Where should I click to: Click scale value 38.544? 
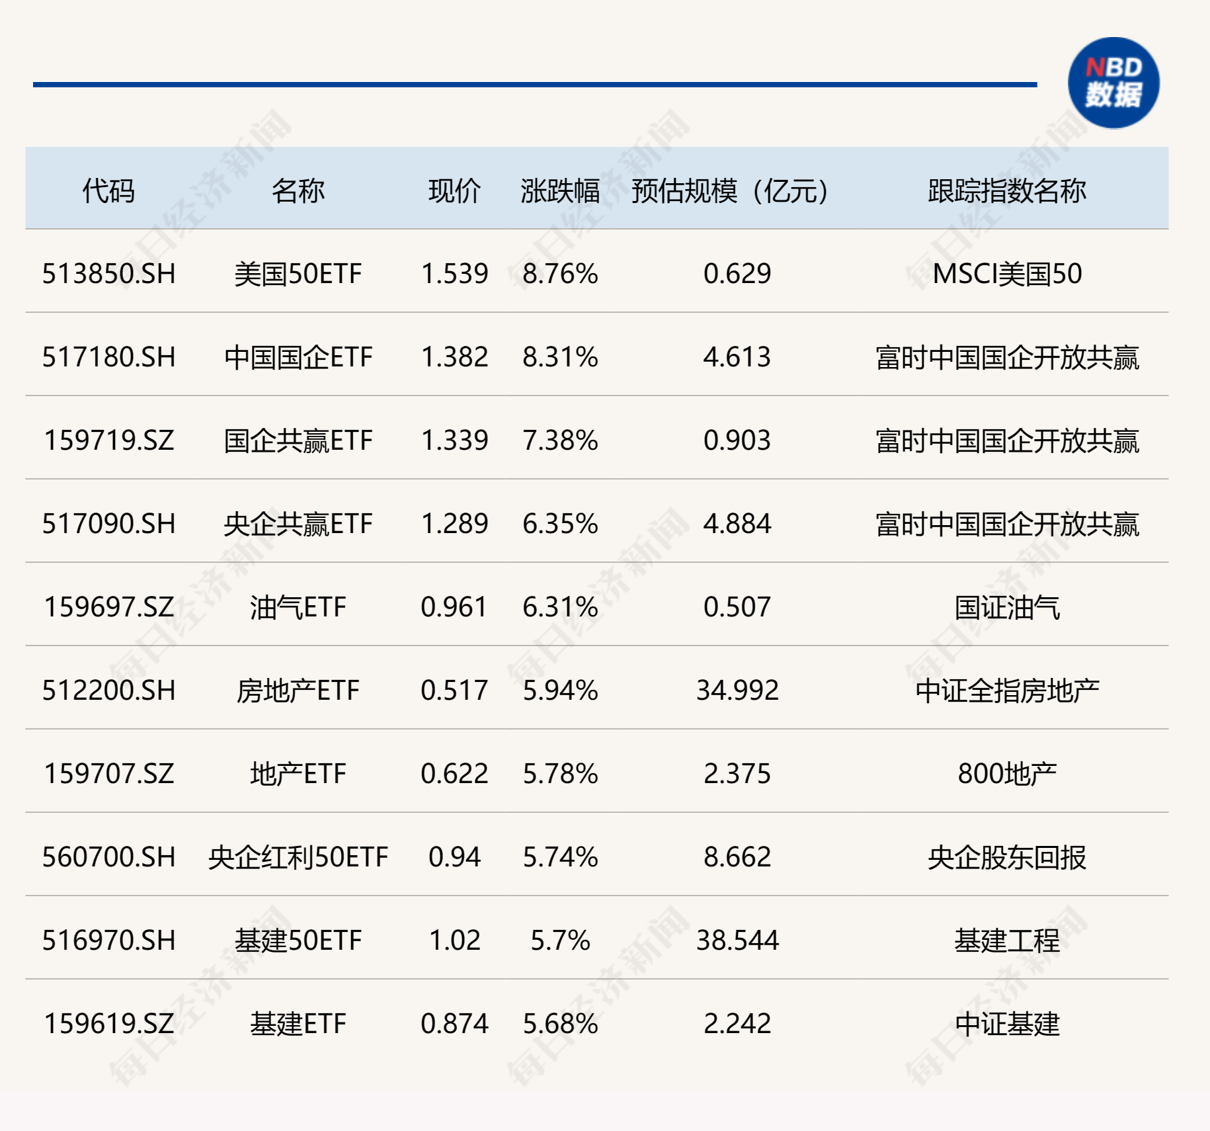click(737, 941)
